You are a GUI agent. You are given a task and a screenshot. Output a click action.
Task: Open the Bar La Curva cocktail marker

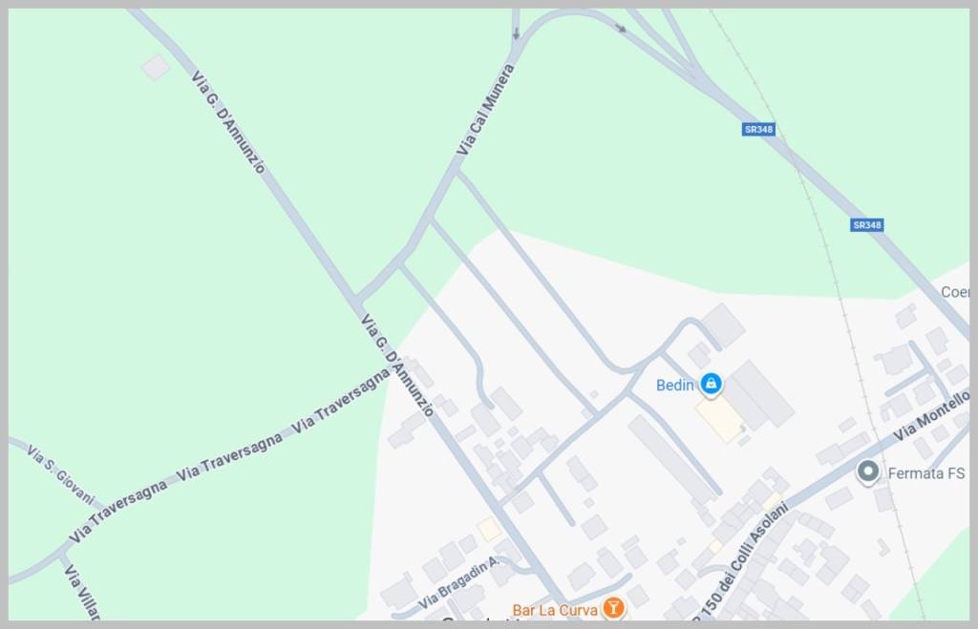tap(613, 607)
